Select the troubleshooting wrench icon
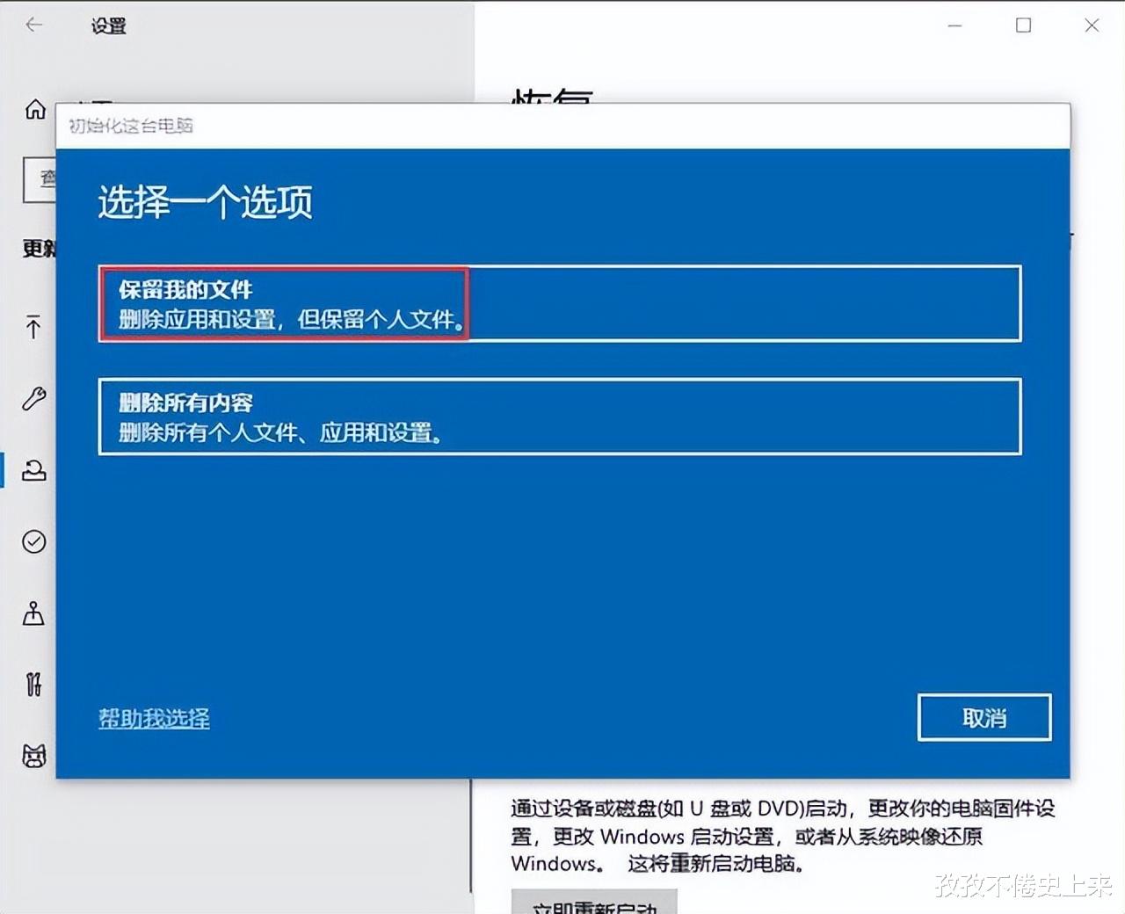 tap(33, 400)
